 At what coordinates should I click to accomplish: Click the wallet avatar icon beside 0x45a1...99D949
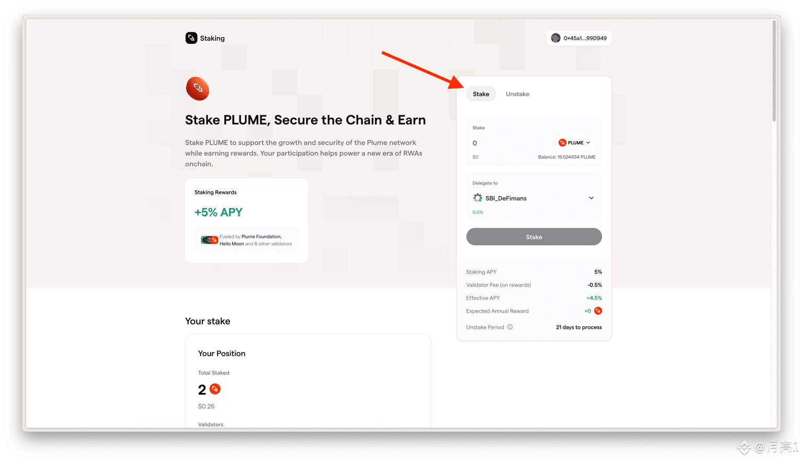click(556, 38)
